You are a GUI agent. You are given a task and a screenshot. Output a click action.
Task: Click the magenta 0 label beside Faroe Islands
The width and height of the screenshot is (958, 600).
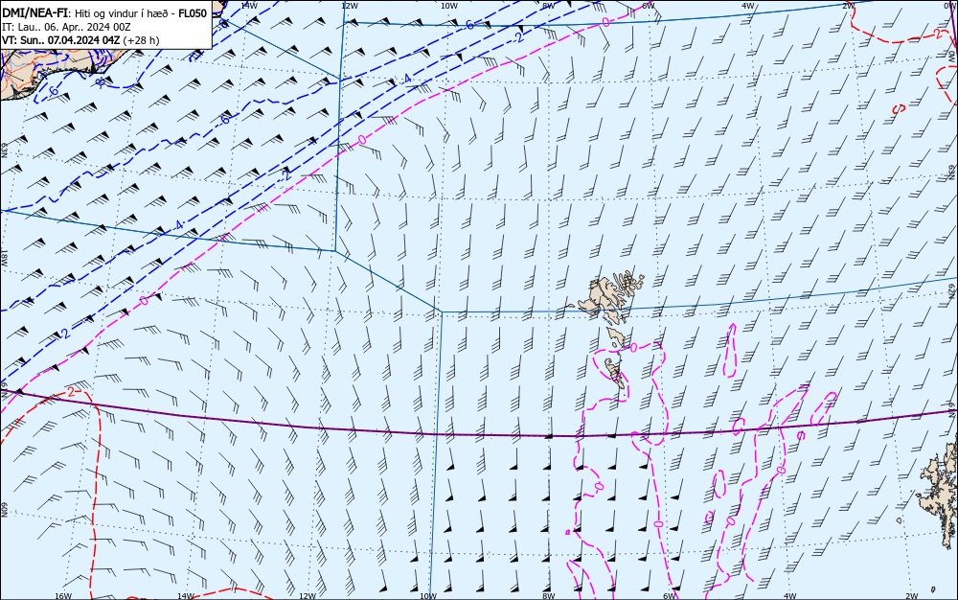(x=633, y=348)
